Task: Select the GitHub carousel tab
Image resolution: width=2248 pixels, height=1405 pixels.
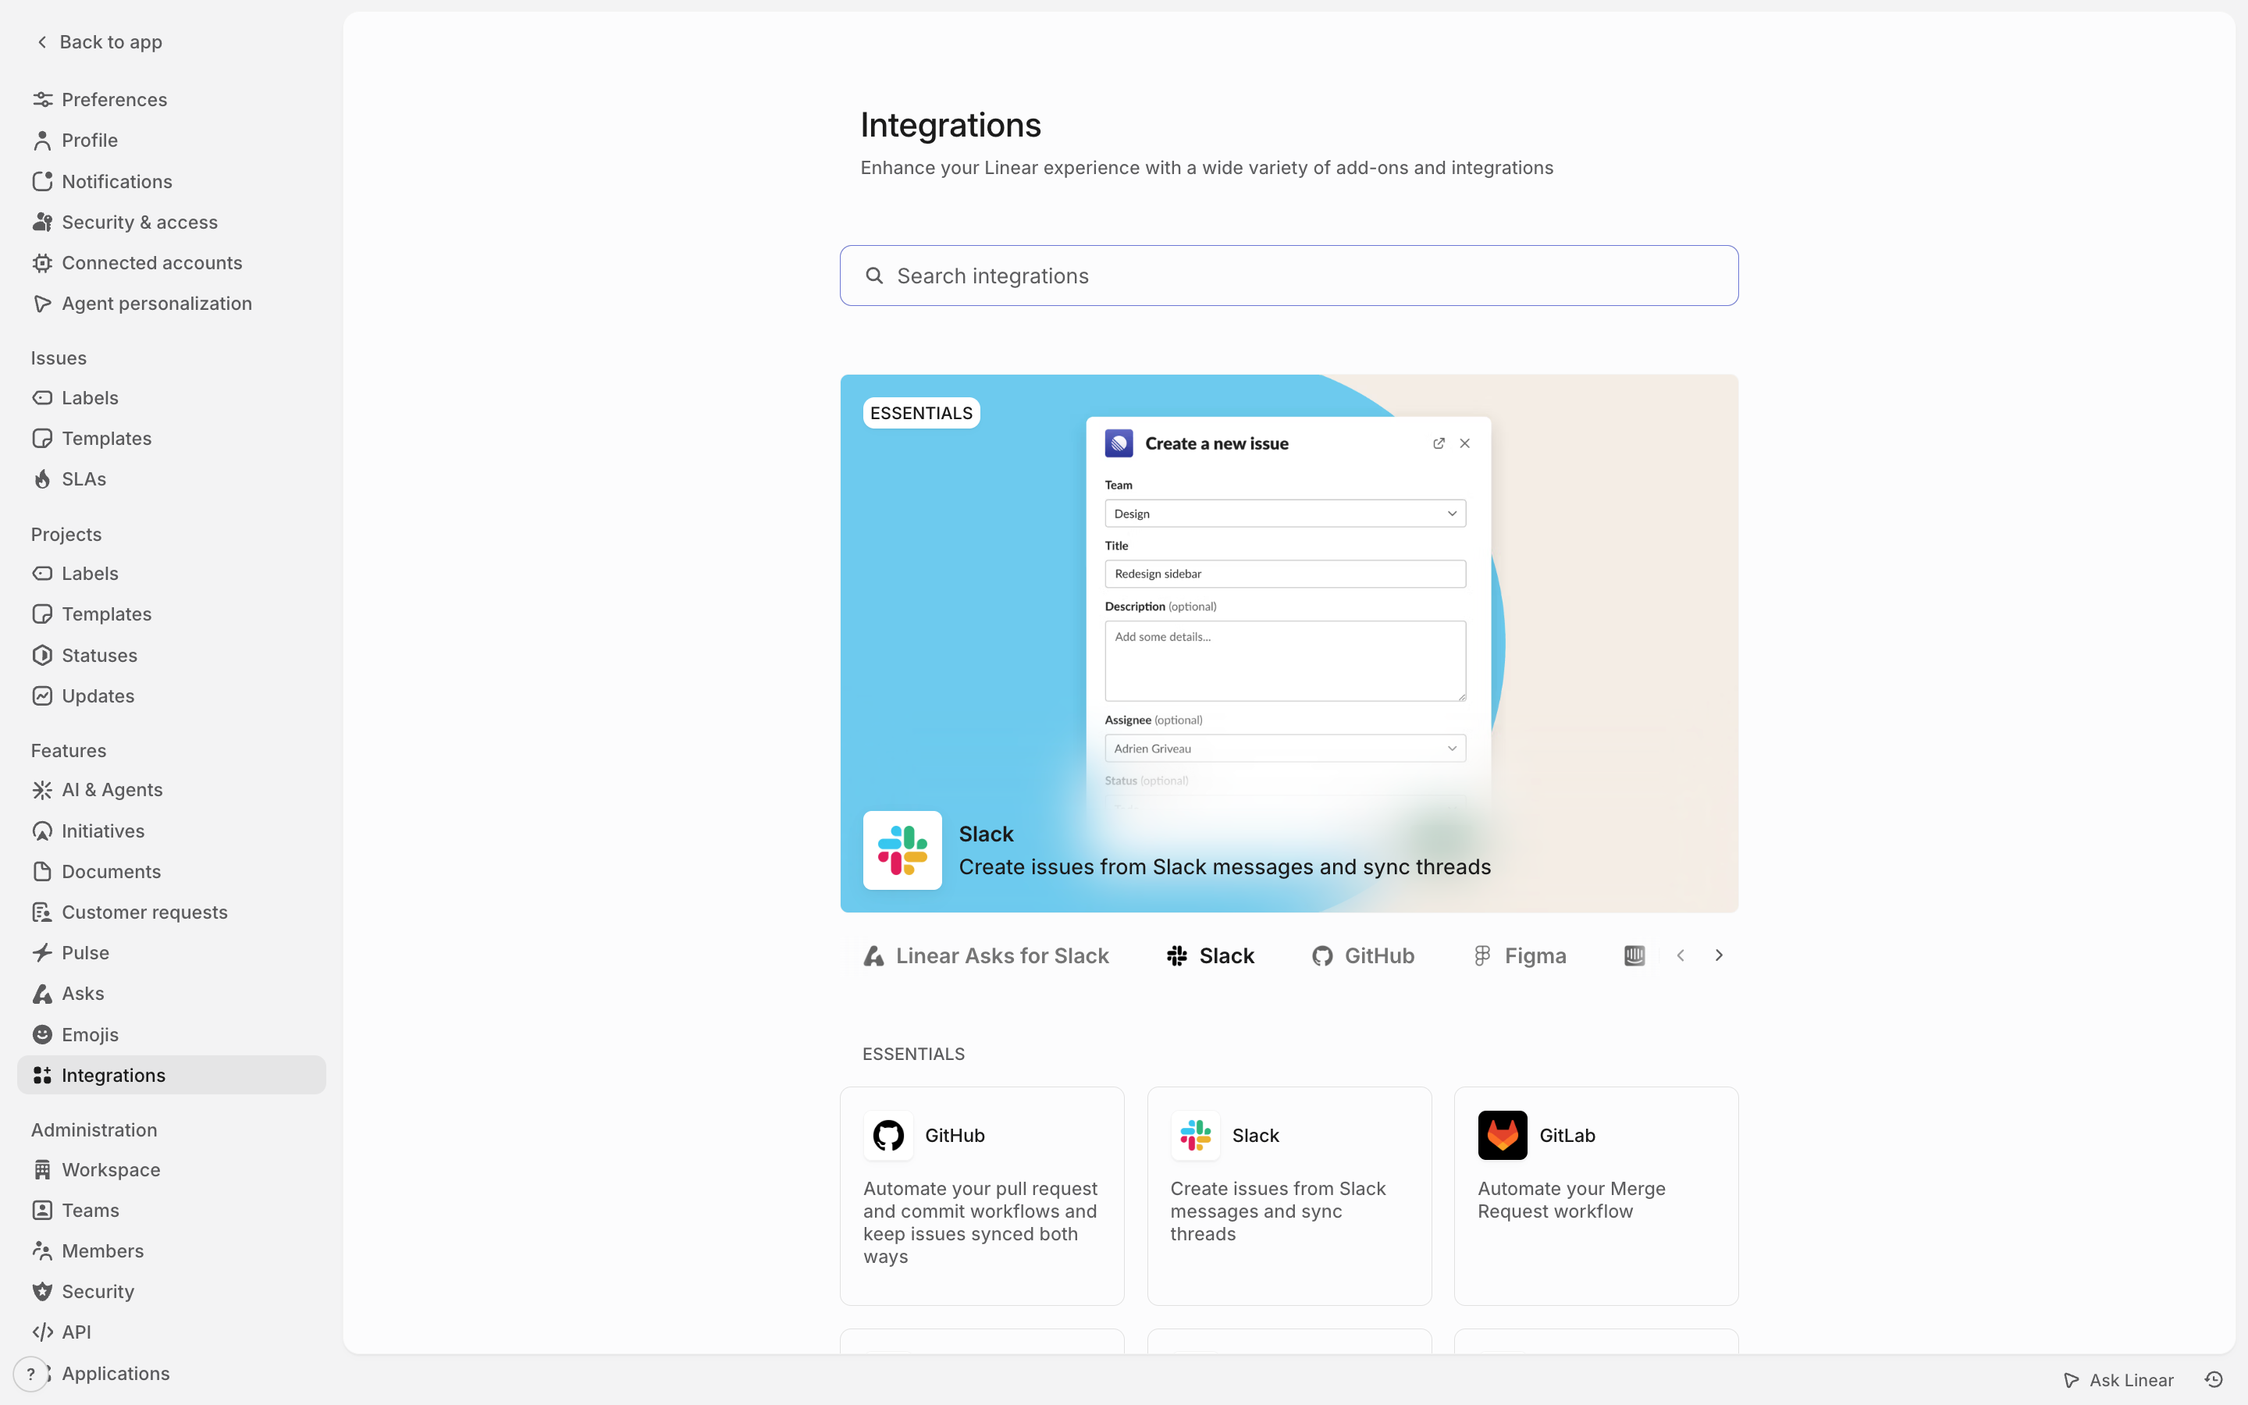Action: tap(1363, 956)
